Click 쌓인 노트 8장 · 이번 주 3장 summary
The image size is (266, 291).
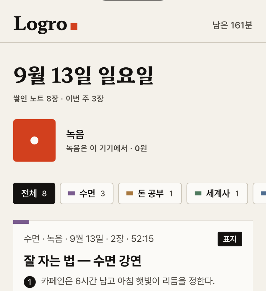pos(58,98)
